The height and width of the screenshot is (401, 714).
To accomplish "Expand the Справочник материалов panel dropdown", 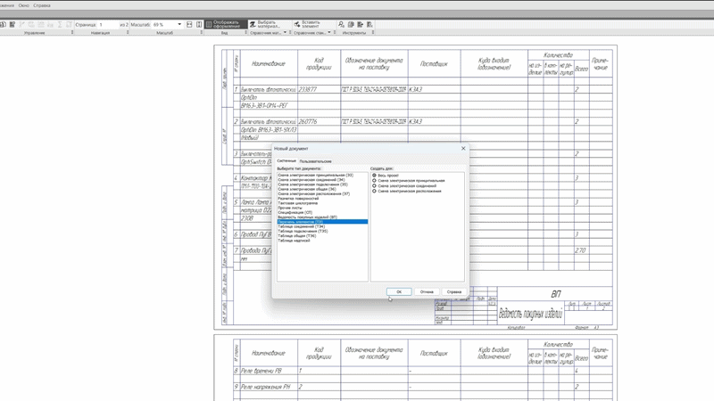I will [285, 33].
